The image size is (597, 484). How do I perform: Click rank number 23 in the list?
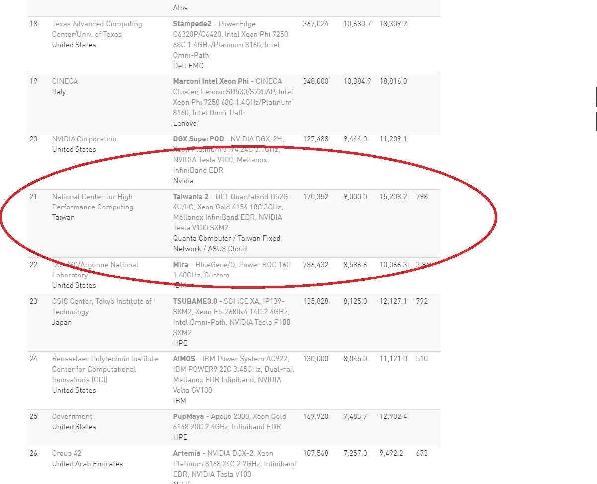[x=33, y=301]
